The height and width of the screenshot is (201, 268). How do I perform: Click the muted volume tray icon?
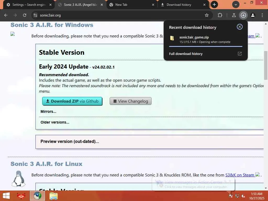pyautogui.click(x=243, y=196)
